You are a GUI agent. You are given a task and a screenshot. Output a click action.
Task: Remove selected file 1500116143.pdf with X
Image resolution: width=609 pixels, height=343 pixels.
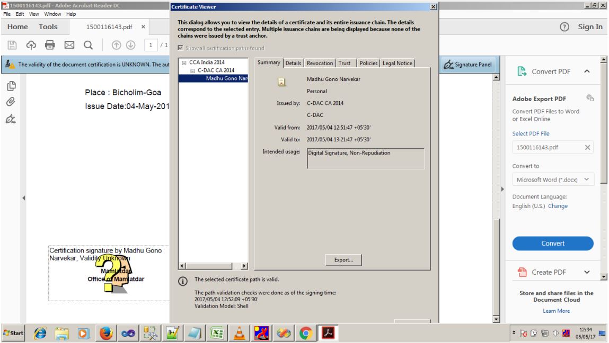pyautogui.click(x=587, y=148)
